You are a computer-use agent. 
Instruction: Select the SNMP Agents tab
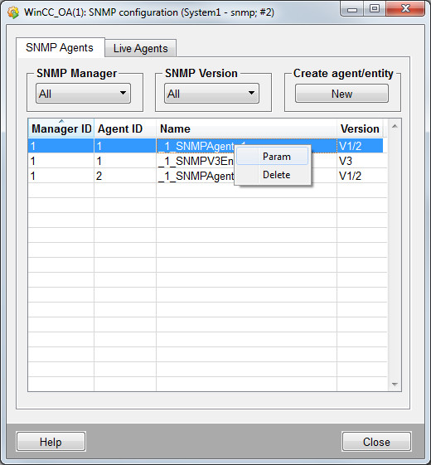click(x=60, y=47)
